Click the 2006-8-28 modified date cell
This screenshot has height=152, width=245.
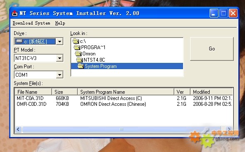tap(213, 104)
